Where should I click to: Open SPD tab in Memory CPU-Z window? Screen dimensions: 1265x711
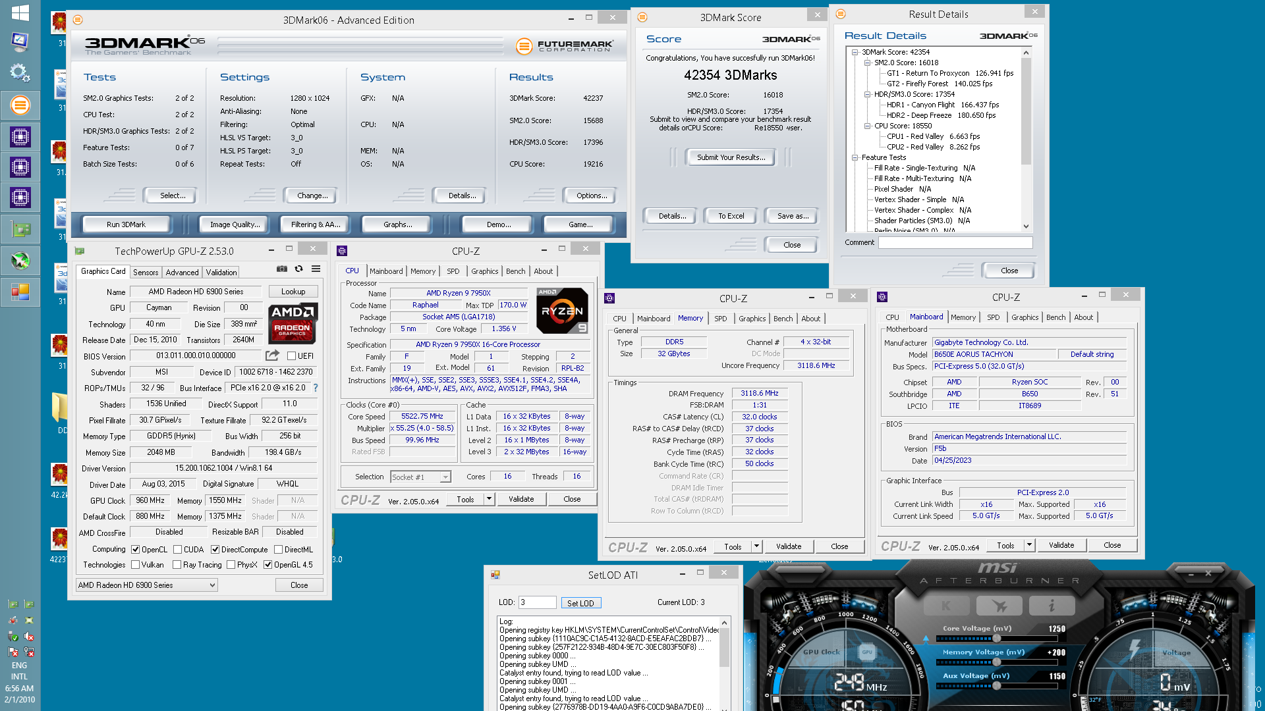tap(721, 319)
